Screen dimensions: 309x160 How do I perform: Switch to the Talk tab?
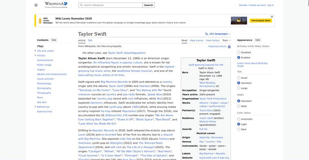coord(90,40)
